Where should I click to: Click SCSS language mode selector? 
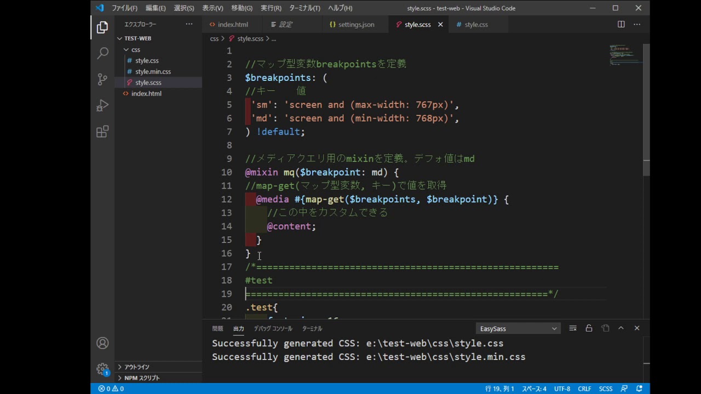[606, 389]
